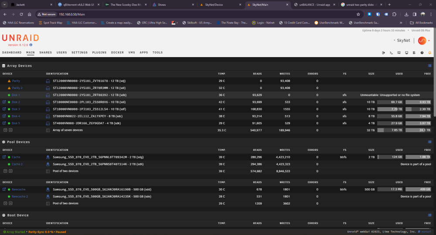This screenshot has width=436, height=235.
Task: Click Disk 3 used space bar 7.70 TB
Action: [390, 109]
